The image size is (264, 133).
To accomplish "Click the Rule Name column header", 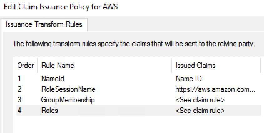I will point(58,66).
